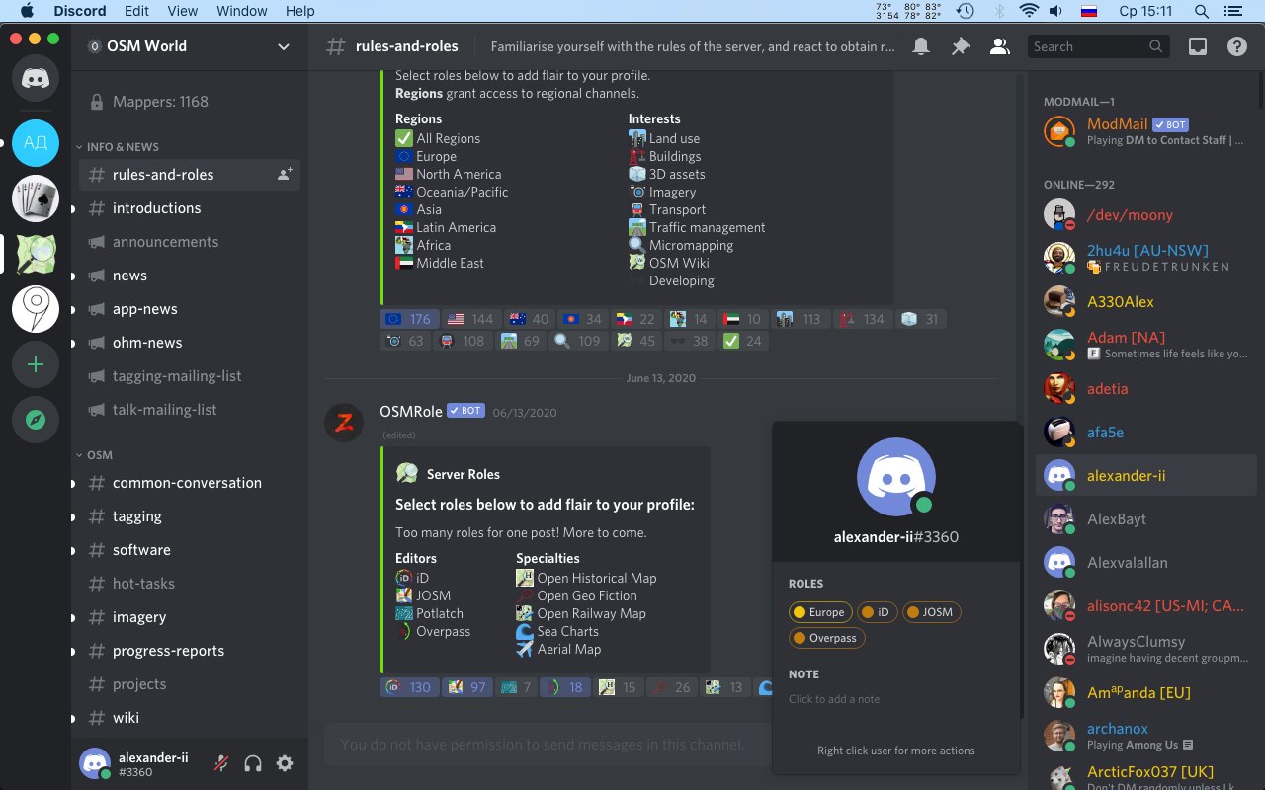
Task: Open the imagery channel
Action: [x=190, y=617]
